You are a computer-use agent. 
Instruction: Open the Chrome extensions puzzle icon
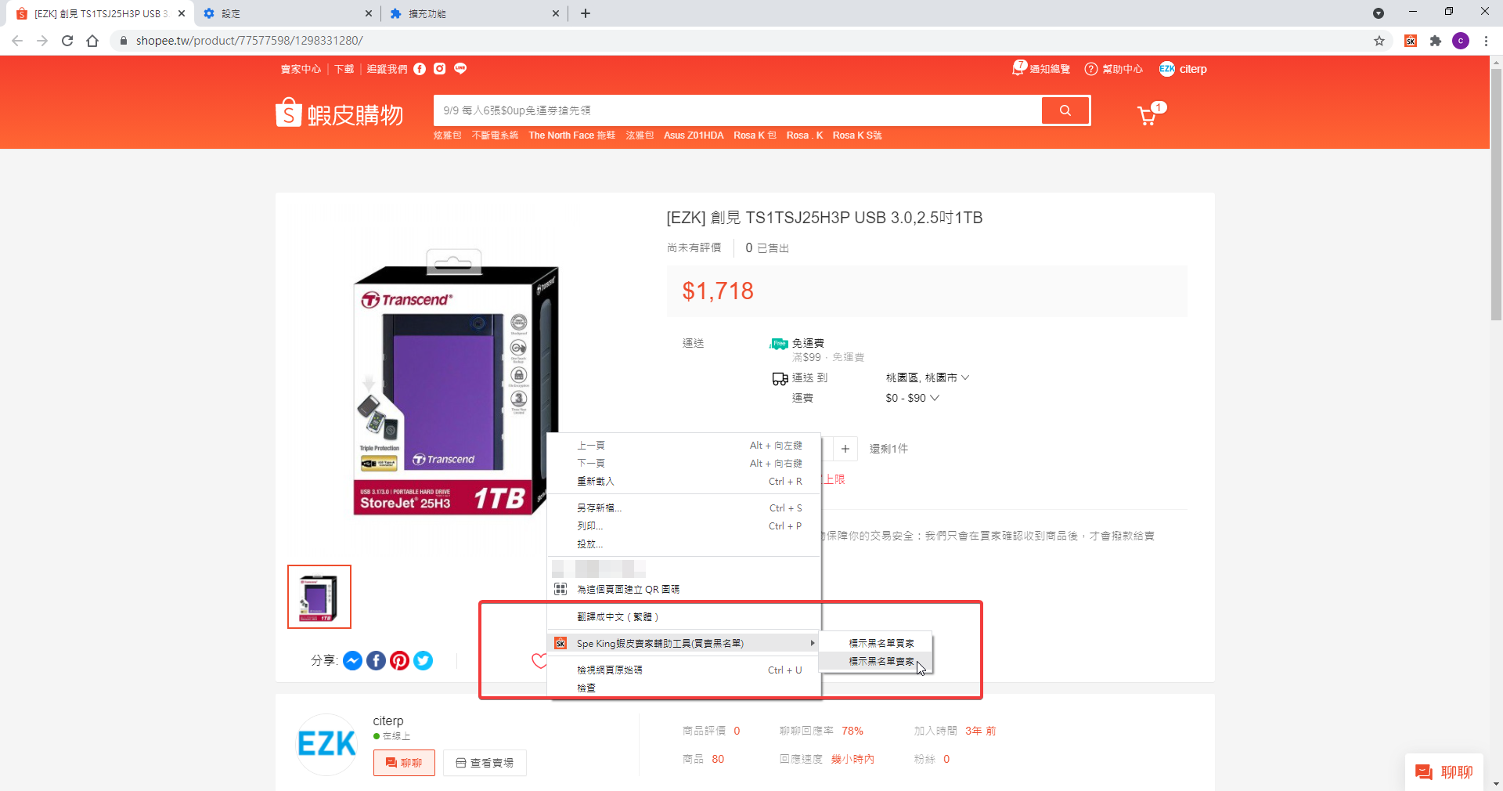point(1436,41)
